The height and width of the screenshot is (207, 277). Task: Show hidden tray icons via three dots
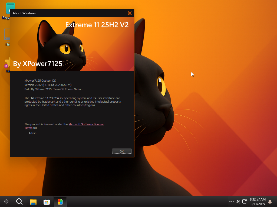click(232, 202)
